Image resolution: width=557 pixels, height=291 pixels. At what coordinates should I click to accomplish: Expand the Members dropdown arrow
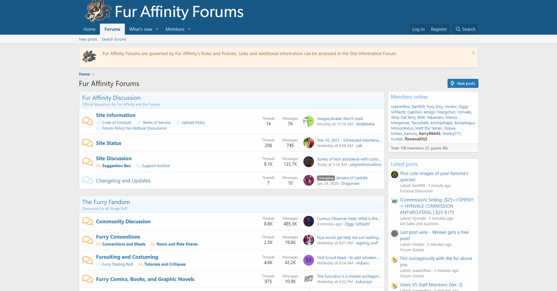[x=189, y=29]
